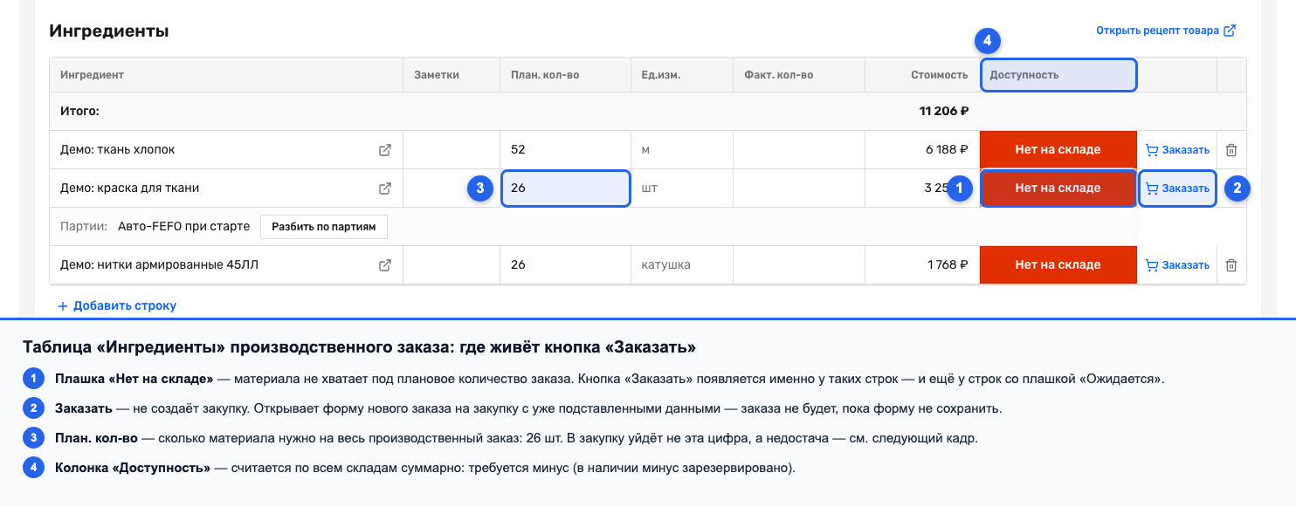This screenshot has width=1296, height=507.
Task: Click the Нет на складе badge for ткань хлопок
Action: coord(1058,150)
